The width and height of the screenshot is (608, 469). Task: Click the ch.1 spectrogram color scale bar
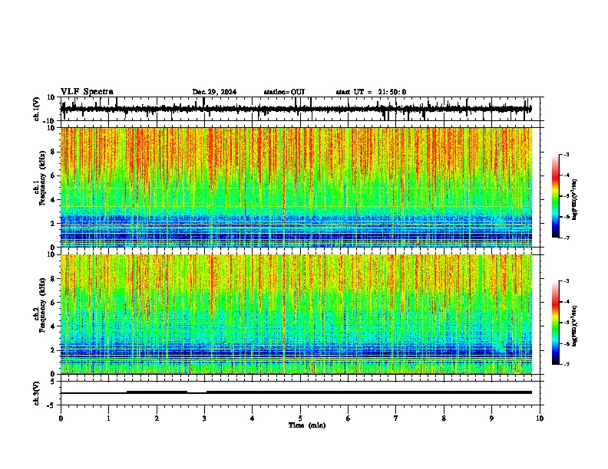pyautogui.click(x=556, y=196)
